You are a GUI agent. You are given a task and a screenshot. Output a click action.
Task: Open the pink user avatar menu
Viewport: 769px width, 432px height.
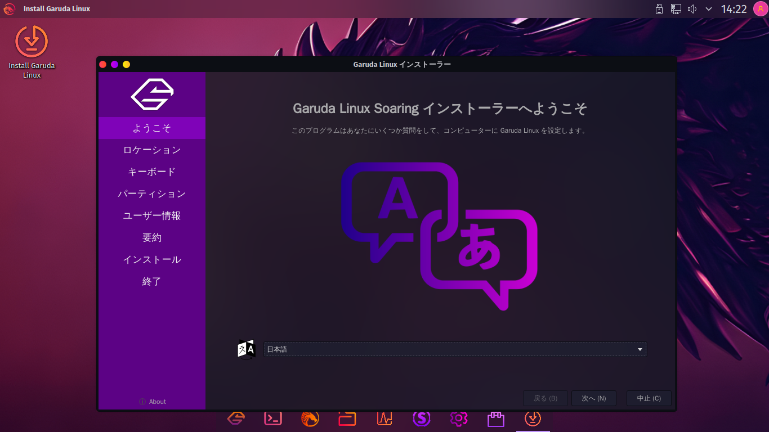pos(761,9)
